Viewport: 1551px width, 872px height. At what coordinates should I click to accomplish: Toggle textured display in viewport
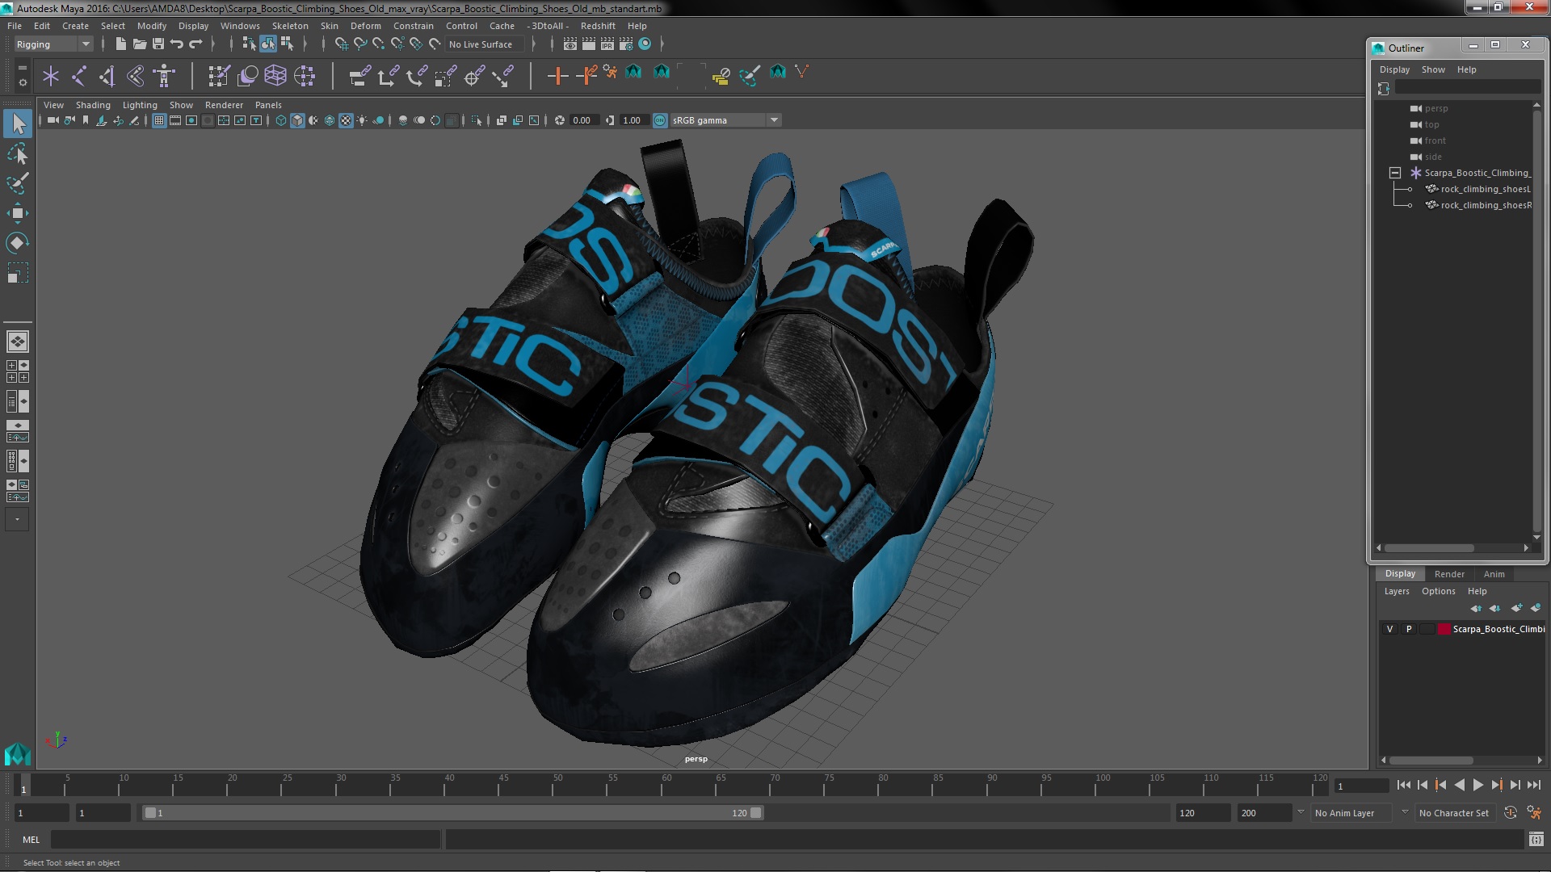(346, 120)
